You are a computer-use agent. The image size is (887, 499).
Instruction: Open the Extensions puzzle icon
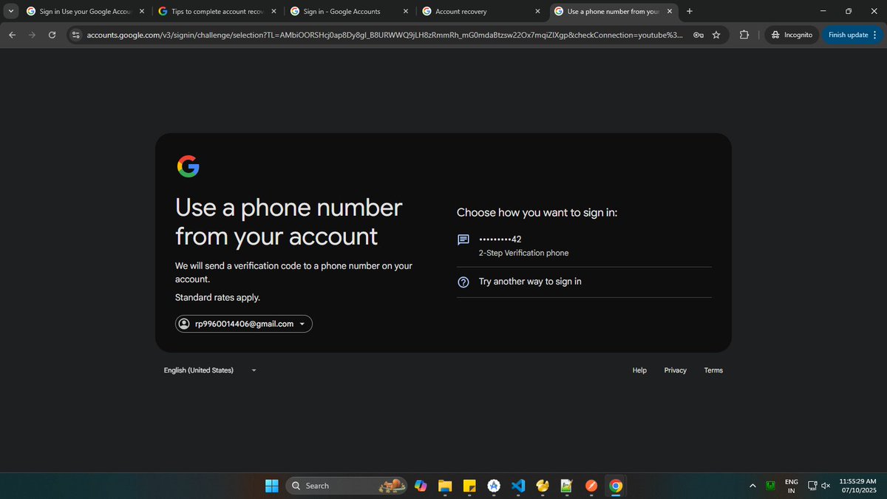pyautogui.click(x=744, y=35)
